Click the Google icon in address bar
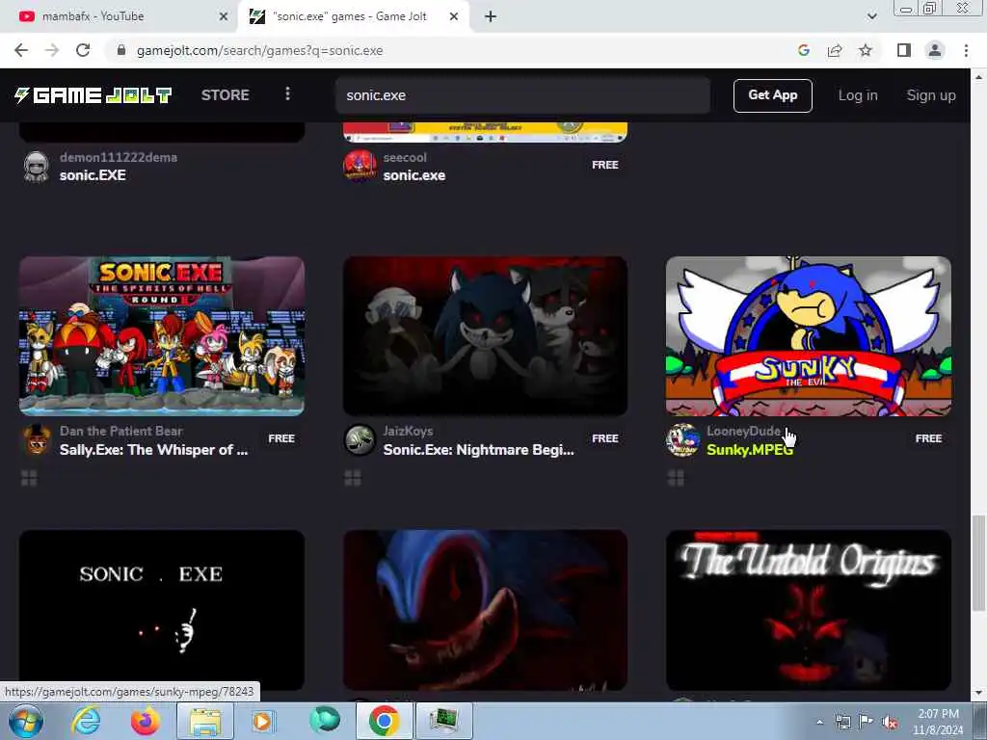This screenshot has height=740, width=987. click(803, 50)
